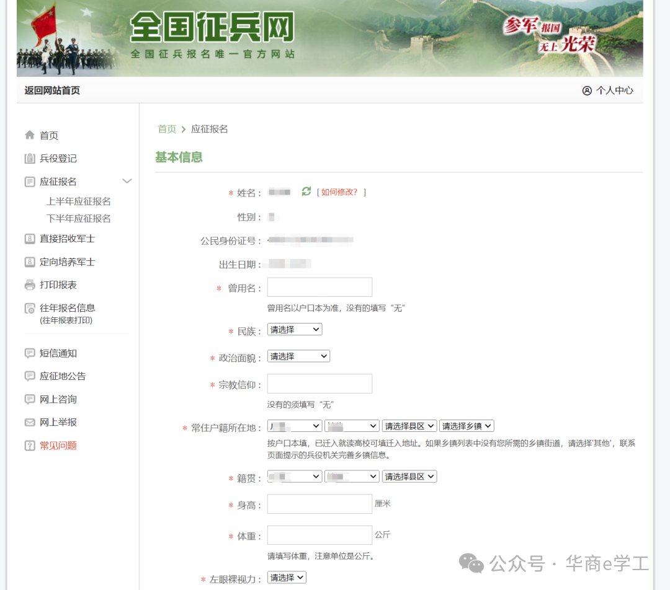Click the 曾用名 text input field
The width and height of the screenshot is (670, 590).
[x=319, y=288]
